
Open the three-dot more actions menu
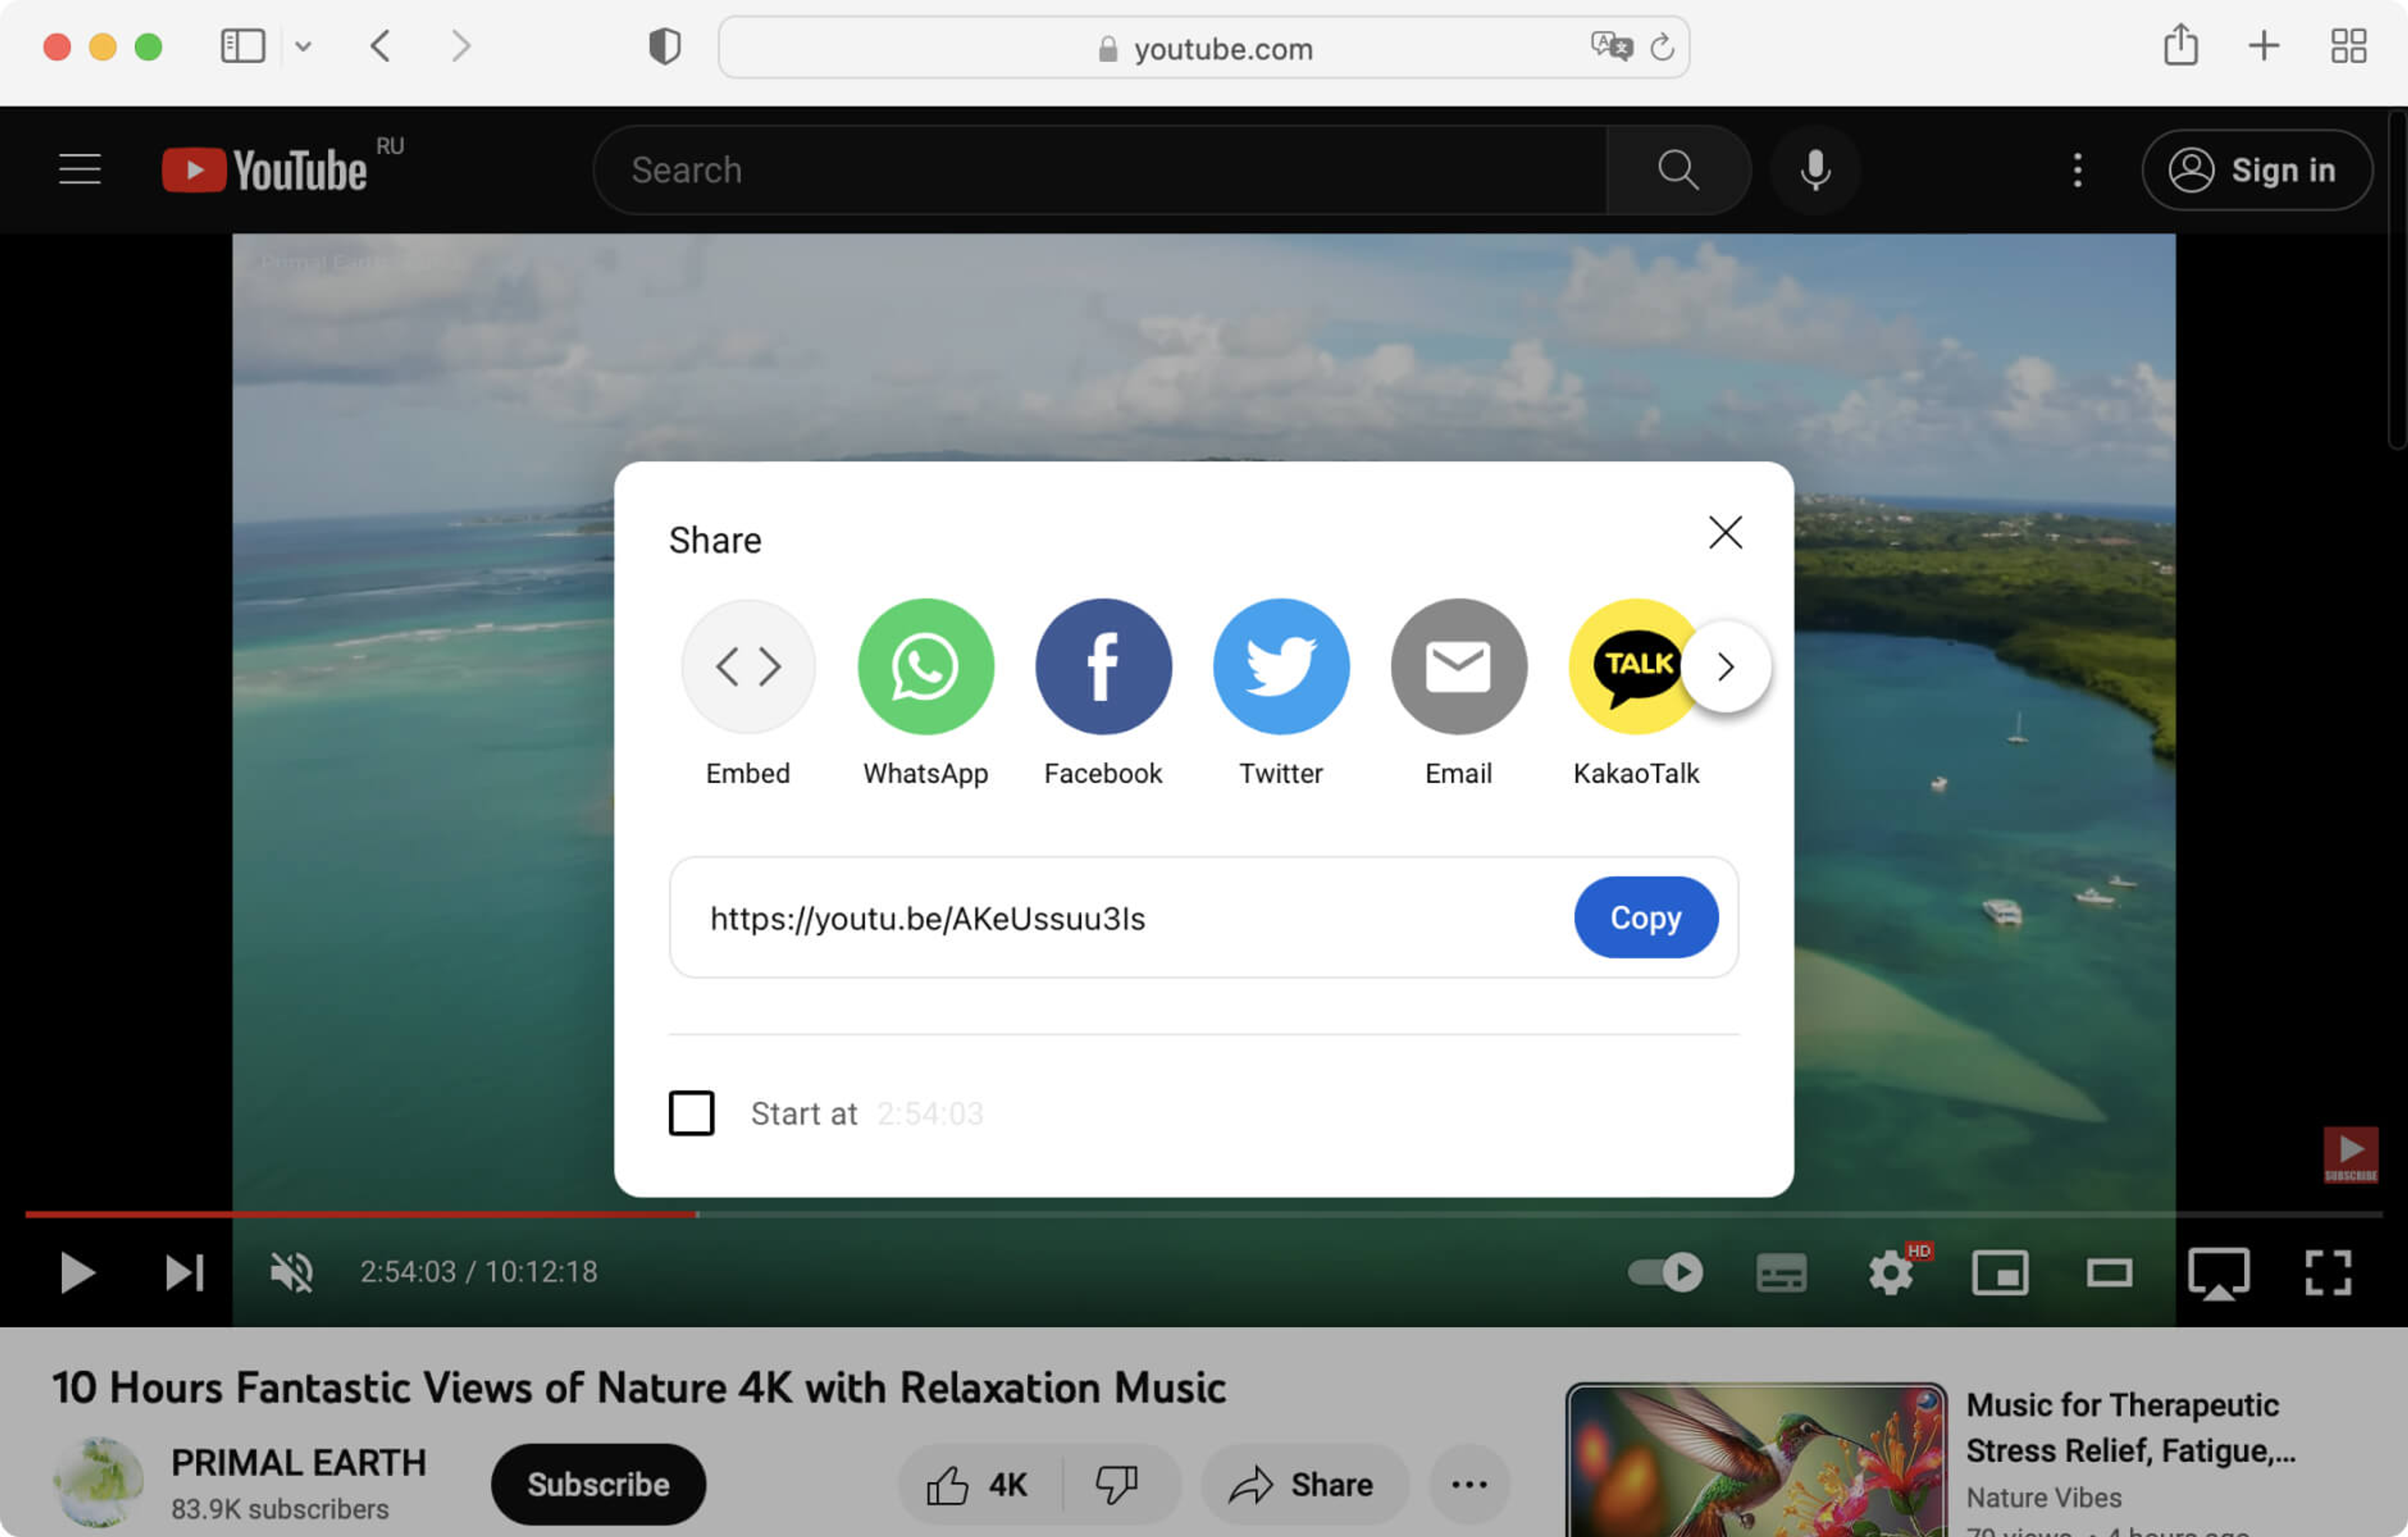(x=1468, y=1485)
